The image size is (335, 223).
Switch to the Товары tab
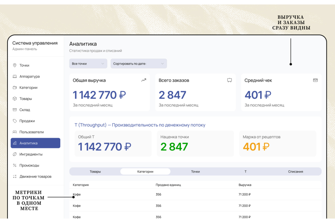[x=95, y=172]
